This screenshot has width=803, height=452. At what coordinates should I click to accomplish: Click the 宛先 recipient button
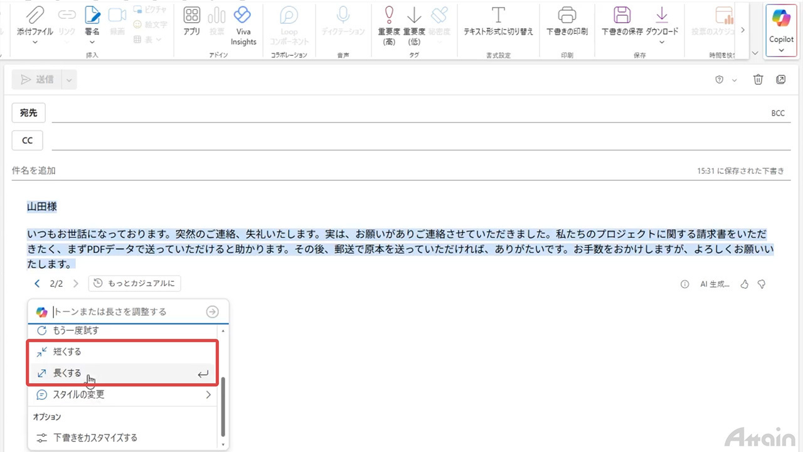pos(28,113)
